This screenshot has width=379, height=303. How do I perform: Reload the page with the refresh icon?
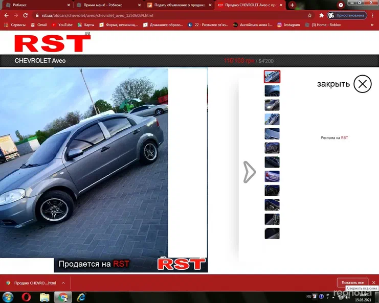[x=26, y=15]
